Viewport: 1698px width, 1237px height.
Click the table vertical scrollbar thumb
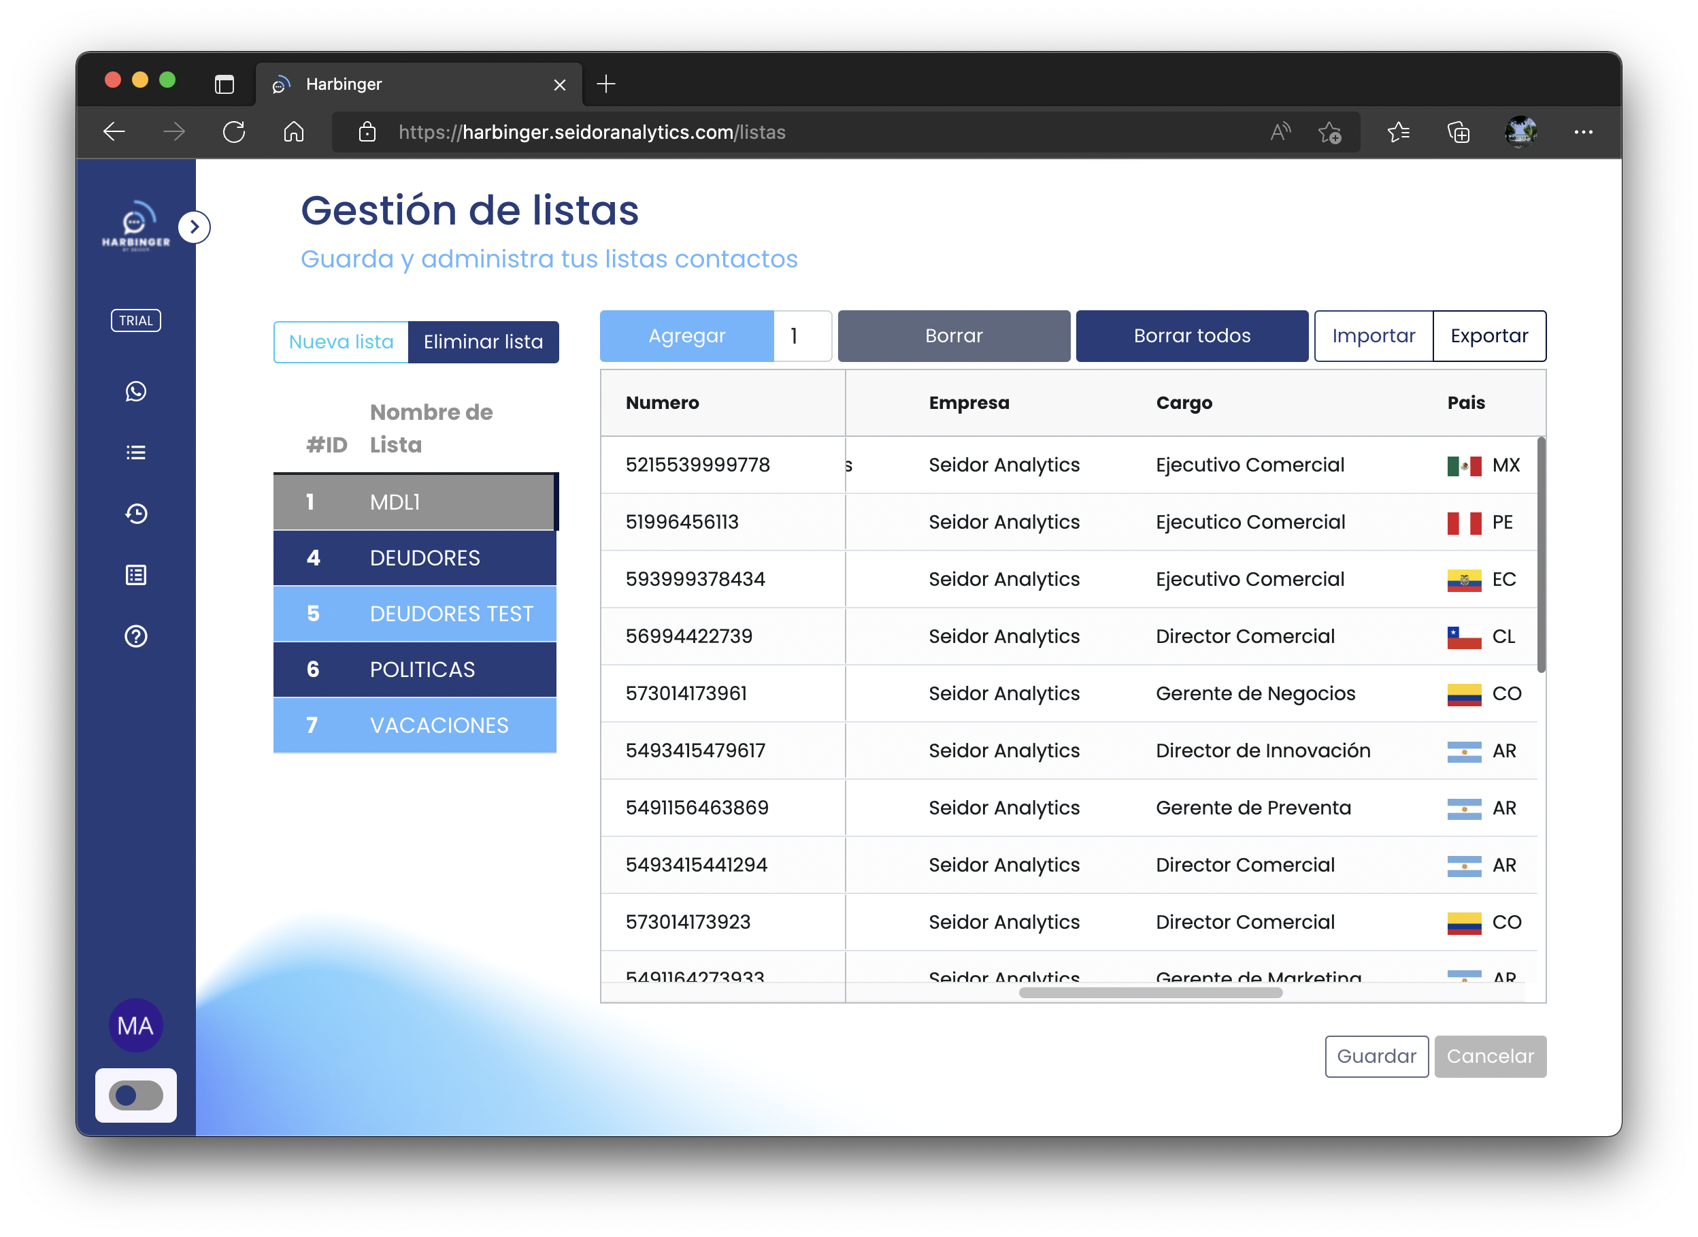1540,554
